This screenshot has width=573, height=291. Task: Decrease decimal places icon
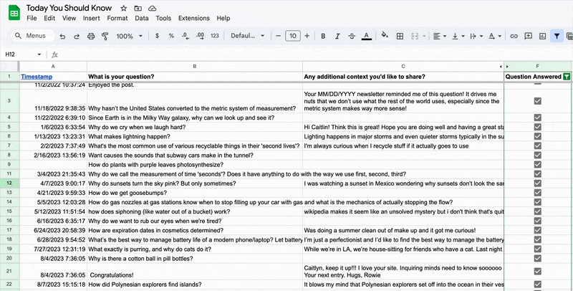click(186, 36)
